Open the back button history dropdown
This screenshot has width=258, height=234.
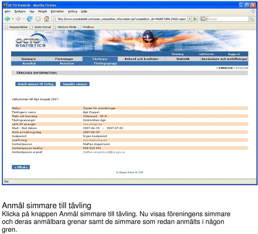[x=13, y=19]
